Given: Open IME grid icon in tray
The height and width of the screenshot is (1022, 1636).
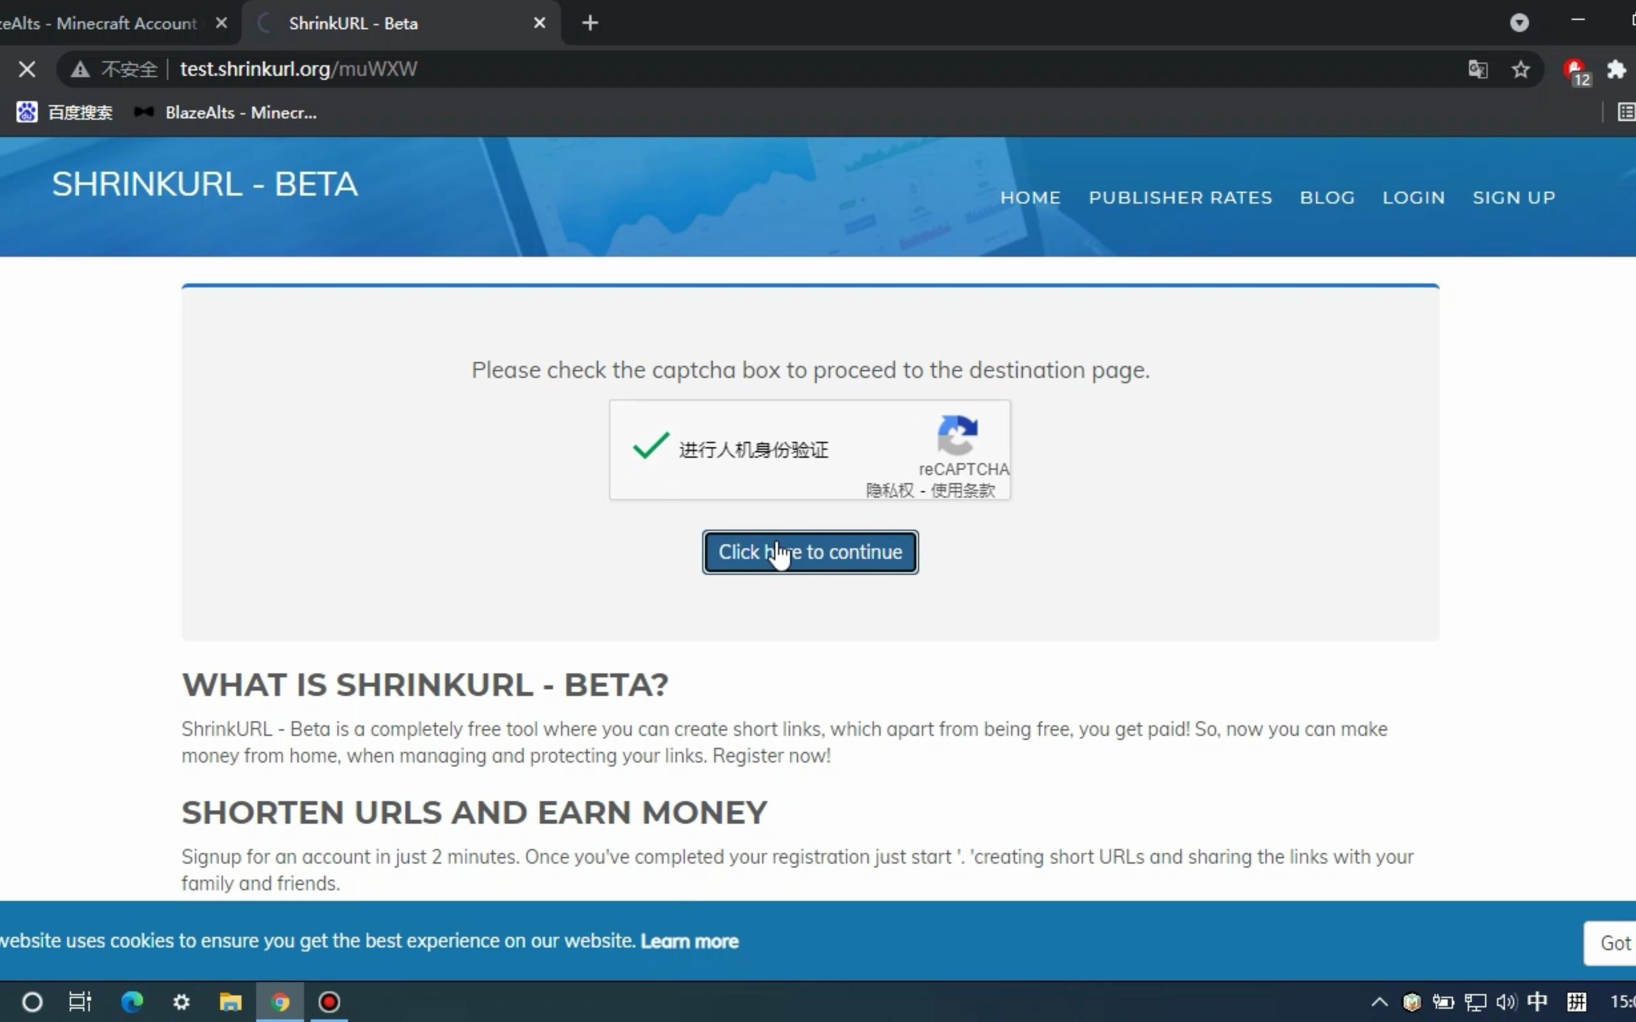Looking at the screenshot, I should click(1576, 1002).
